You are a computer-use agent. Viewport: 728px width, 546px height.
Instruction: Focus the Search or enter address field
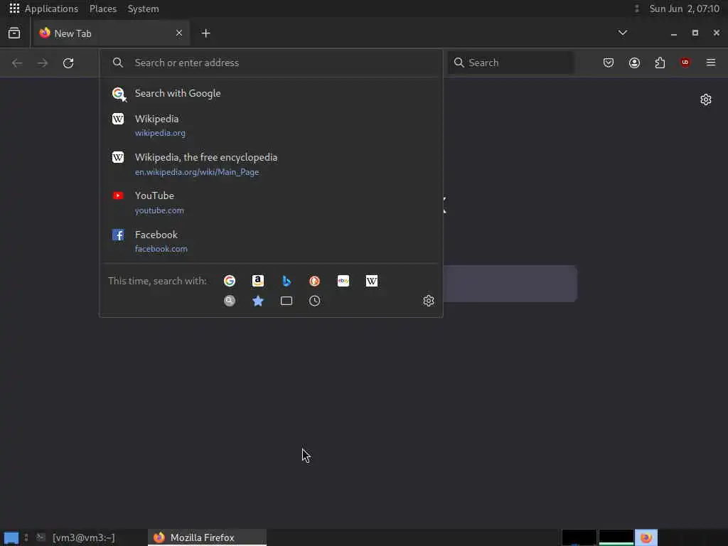click(x=271, y=63)
